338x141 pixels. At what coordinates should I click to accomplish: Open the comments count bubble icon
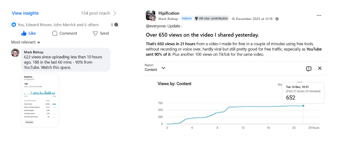[116, 25]
